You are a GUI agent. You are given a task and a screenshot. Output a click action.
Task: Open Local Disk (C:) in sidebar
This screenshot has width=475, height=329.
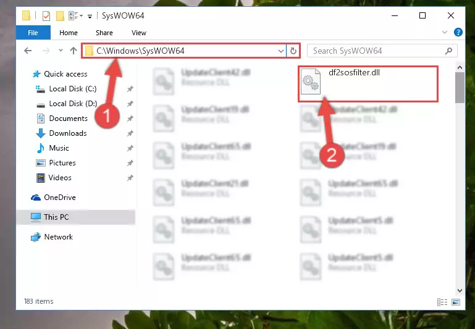[73, 89]
